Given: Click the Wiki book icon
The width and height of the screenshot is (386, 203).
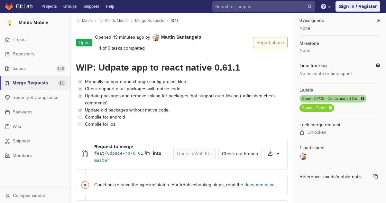Looking at the screenshot, I should coord(7,126).
